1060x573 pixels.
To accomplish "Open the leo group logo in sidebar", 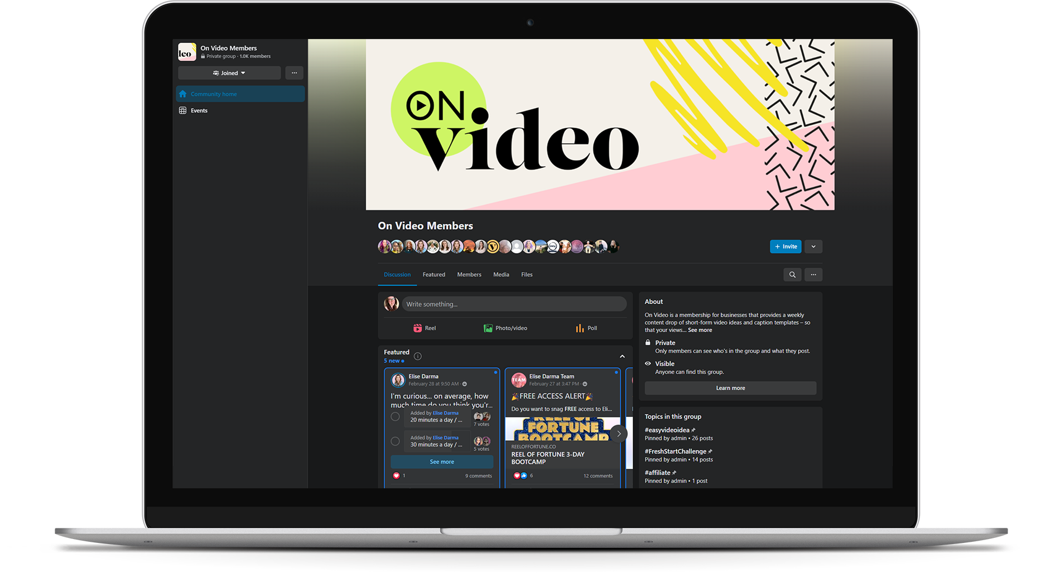I will coord(187,52).
